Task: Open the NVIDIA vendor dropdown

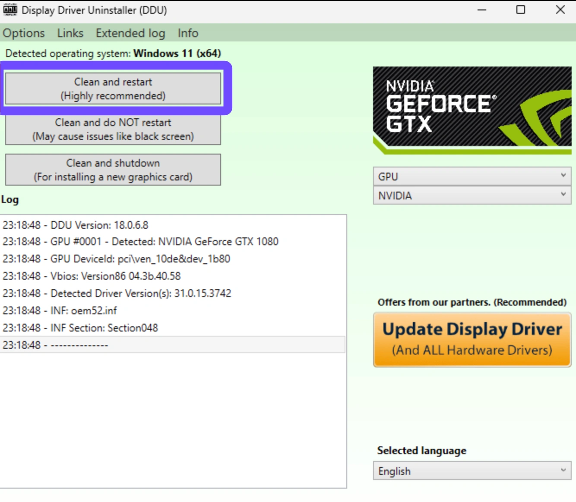Action: pyautogui.click(x=472, y=196)
